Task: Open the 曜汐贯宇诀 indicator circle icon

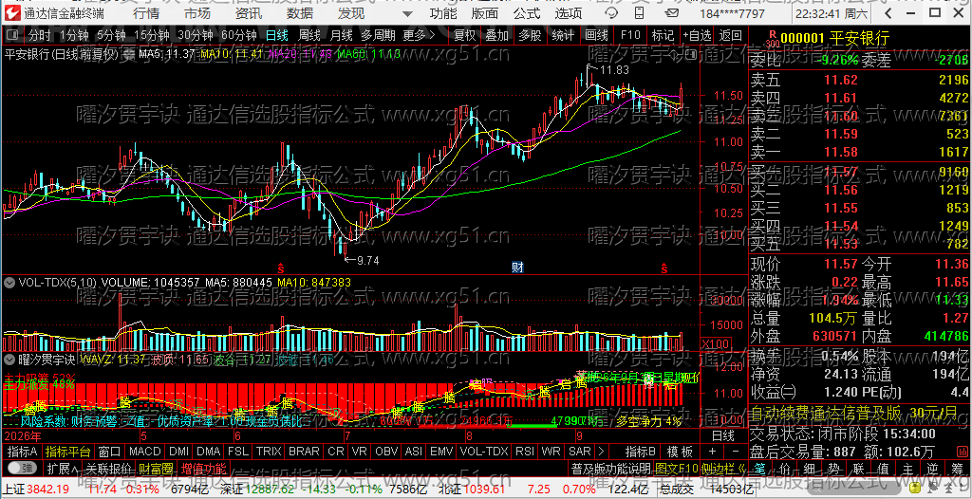Action: 9,359
